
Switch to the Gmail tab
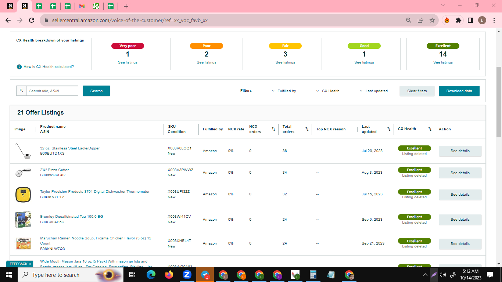point(82,6)
